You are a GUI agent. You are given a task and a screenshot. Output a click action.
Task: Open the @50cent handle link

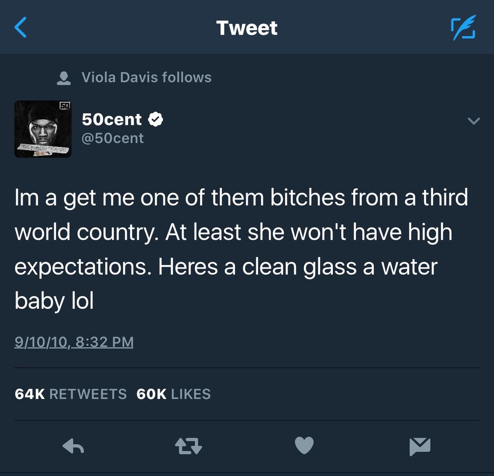[x=113, y=138]
